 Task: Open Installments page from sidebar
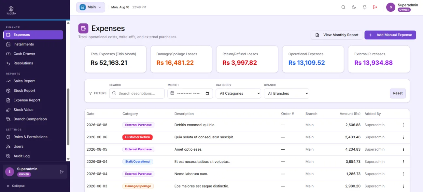[x=33, y=44]
